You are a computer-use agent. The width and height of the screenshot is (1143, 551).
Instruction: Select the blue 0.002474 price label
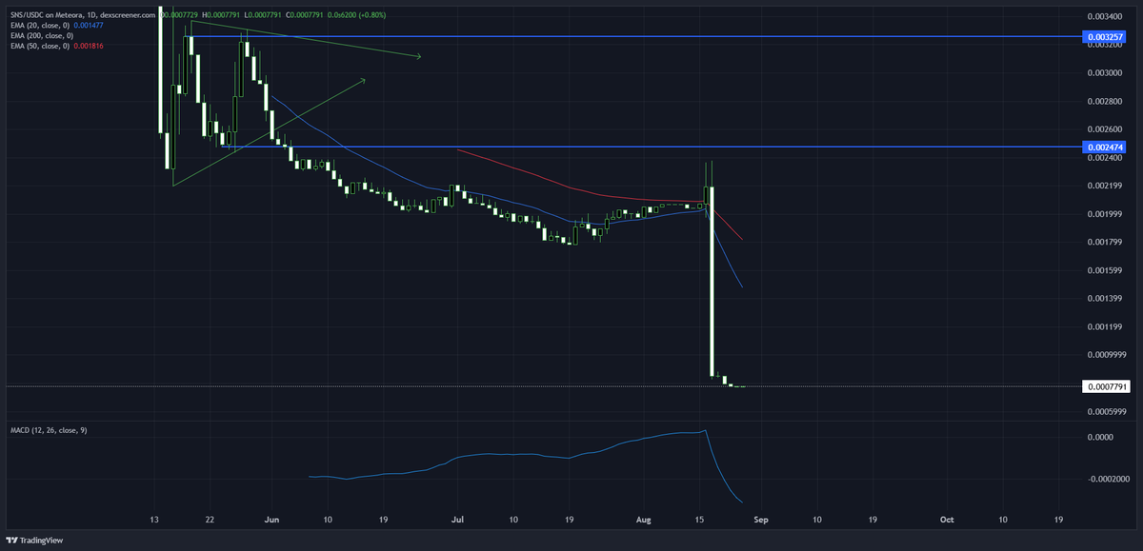pyautogui.click(x=1104, y=148)
